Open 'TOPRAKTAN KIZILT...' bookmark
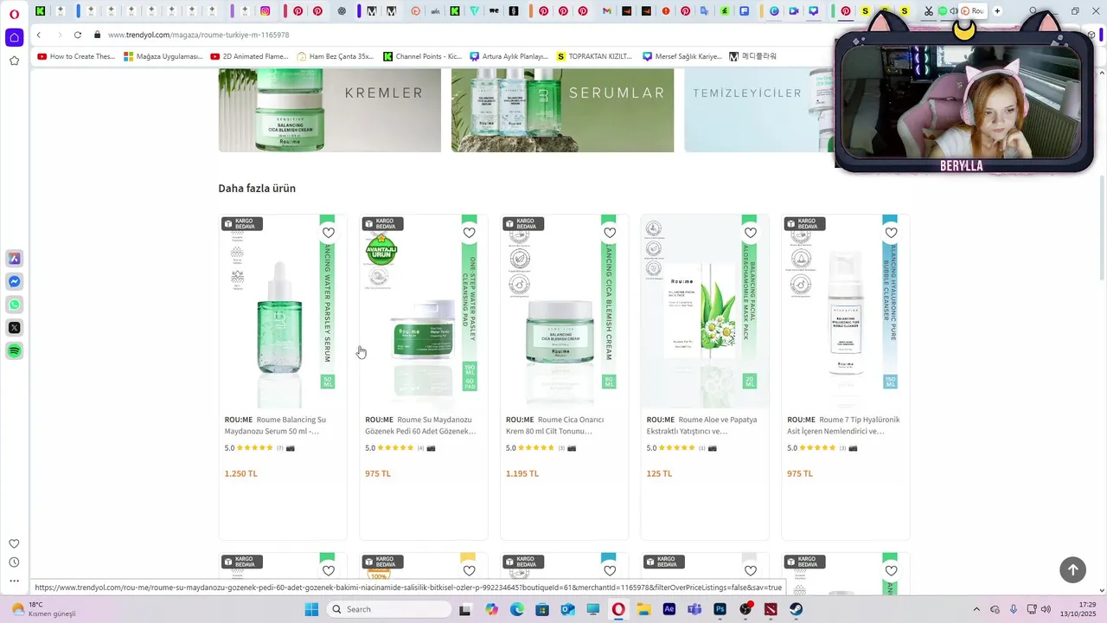Screen dimensions: 1107x623 pos(595,56)
